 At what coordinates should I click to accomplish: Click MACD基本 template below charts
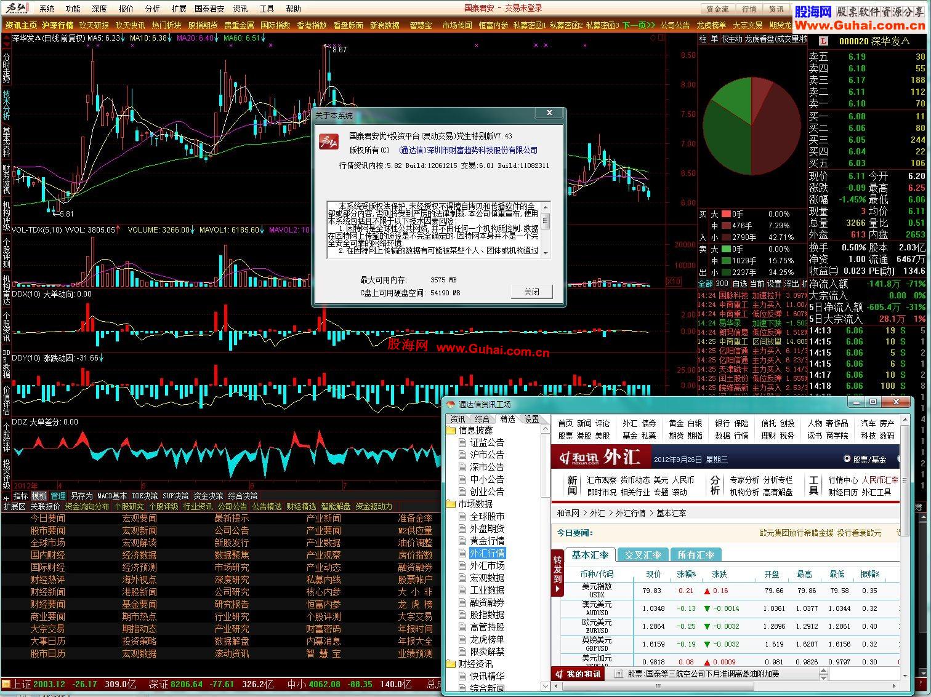[x=112, y=496]
